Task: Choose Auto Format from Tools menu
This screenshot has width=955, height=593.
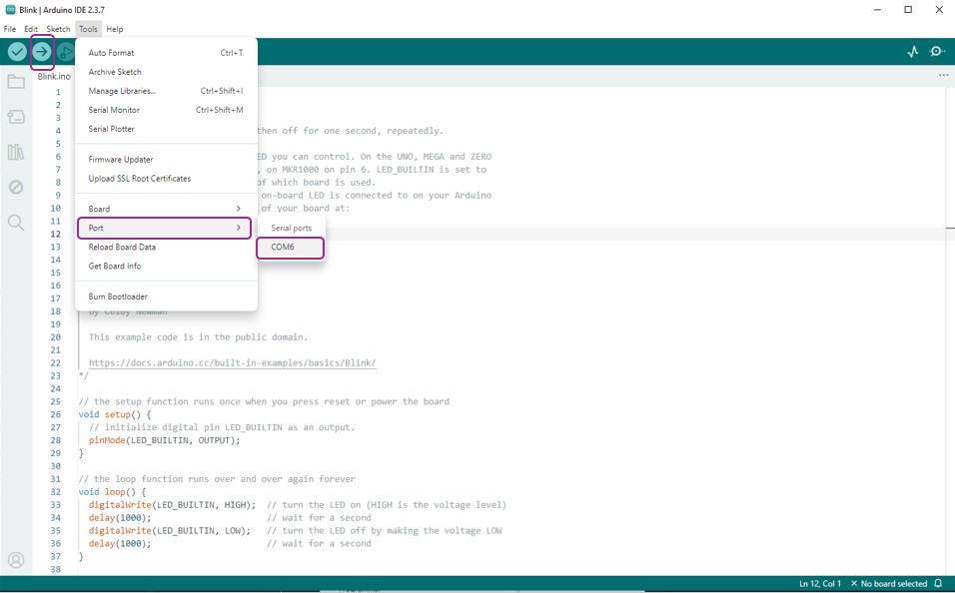Action: pyautogui.click(x=166, y=53)
